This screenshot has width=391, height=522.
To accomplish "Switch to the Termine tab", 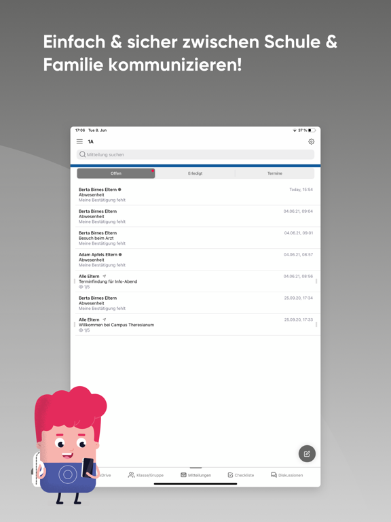I will coord(275,173).
